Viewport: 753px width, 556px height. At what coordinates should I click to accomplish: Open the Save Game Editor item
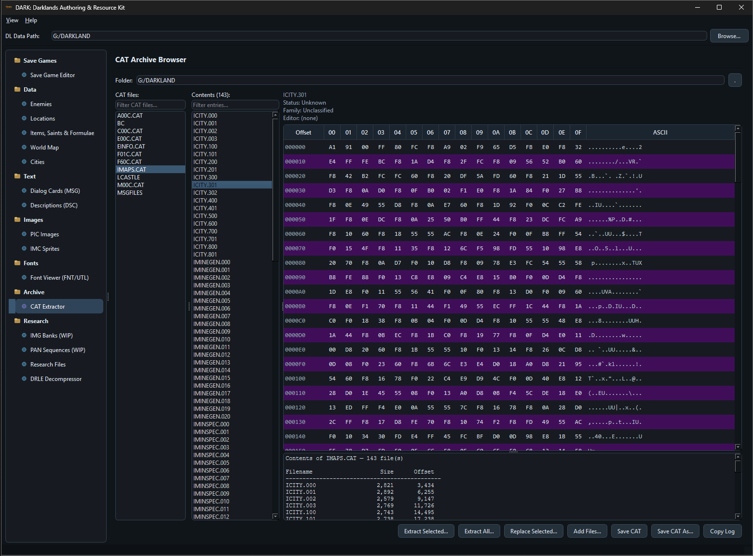tap(53, 75)
